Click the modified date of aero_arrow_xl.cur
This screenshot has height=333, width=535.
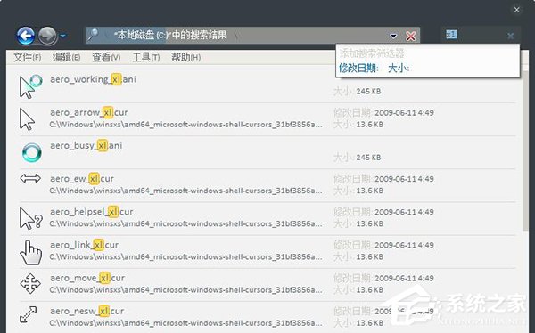(404, 113)
